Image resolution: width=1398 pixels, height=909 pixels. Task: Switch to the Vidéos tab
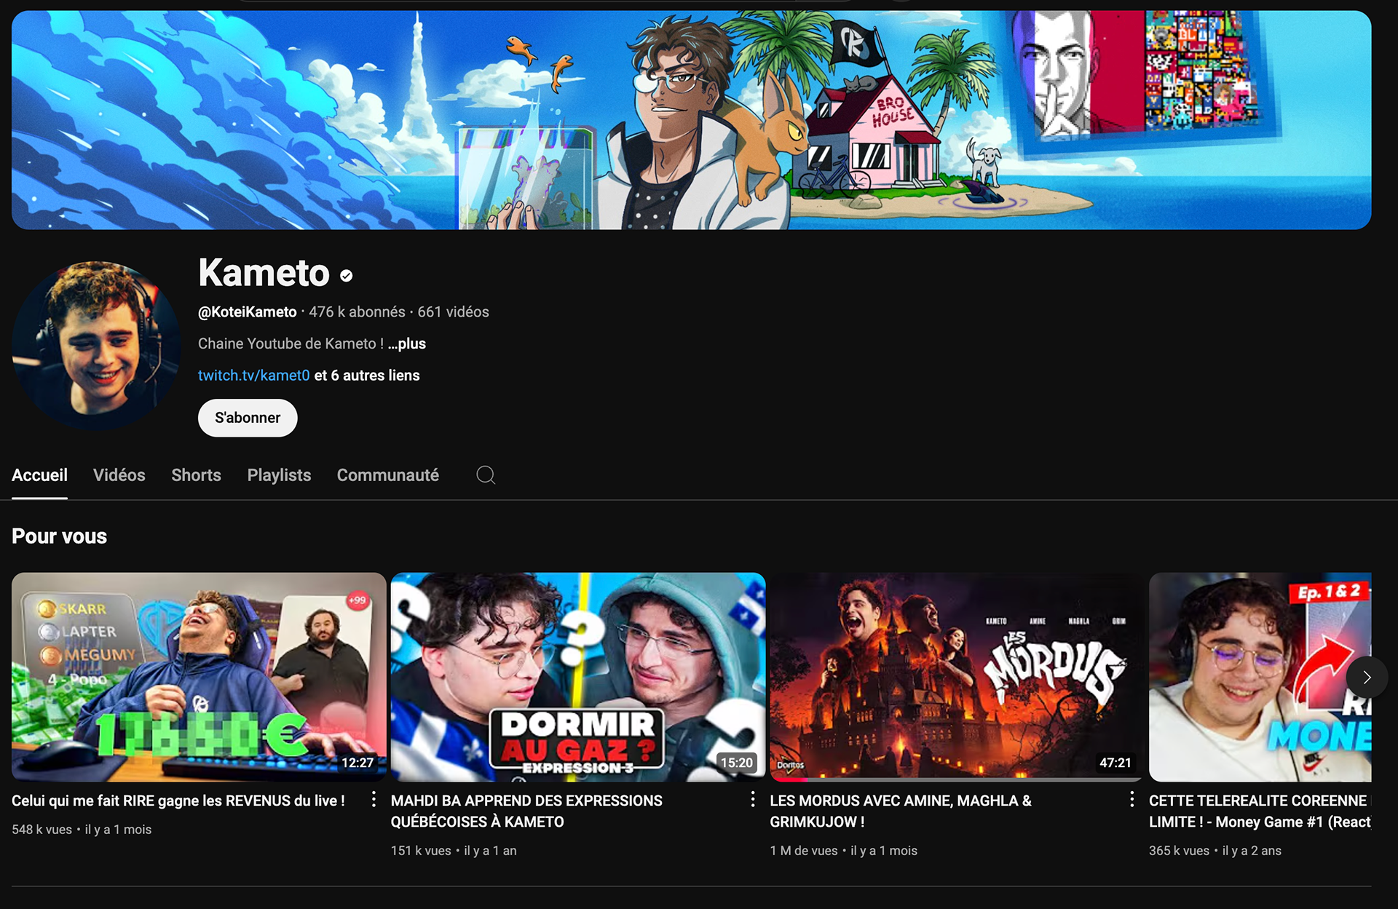[x=119, y=475]
